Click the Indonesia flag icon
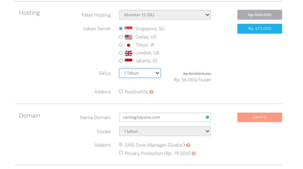The image size is (303, 169). click(x=128, y=61)
